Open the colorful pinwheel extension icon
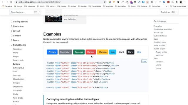Viewport: 188px width, 105px height. 110,2
